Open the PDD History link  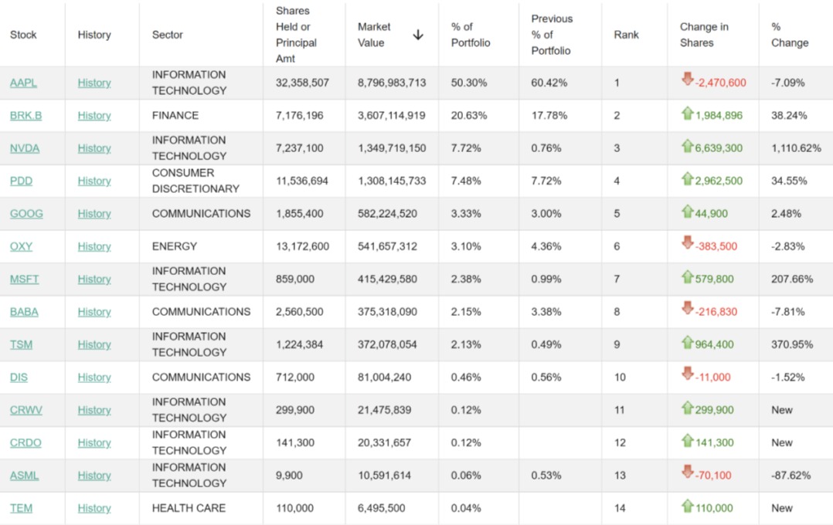click(94, 181)
